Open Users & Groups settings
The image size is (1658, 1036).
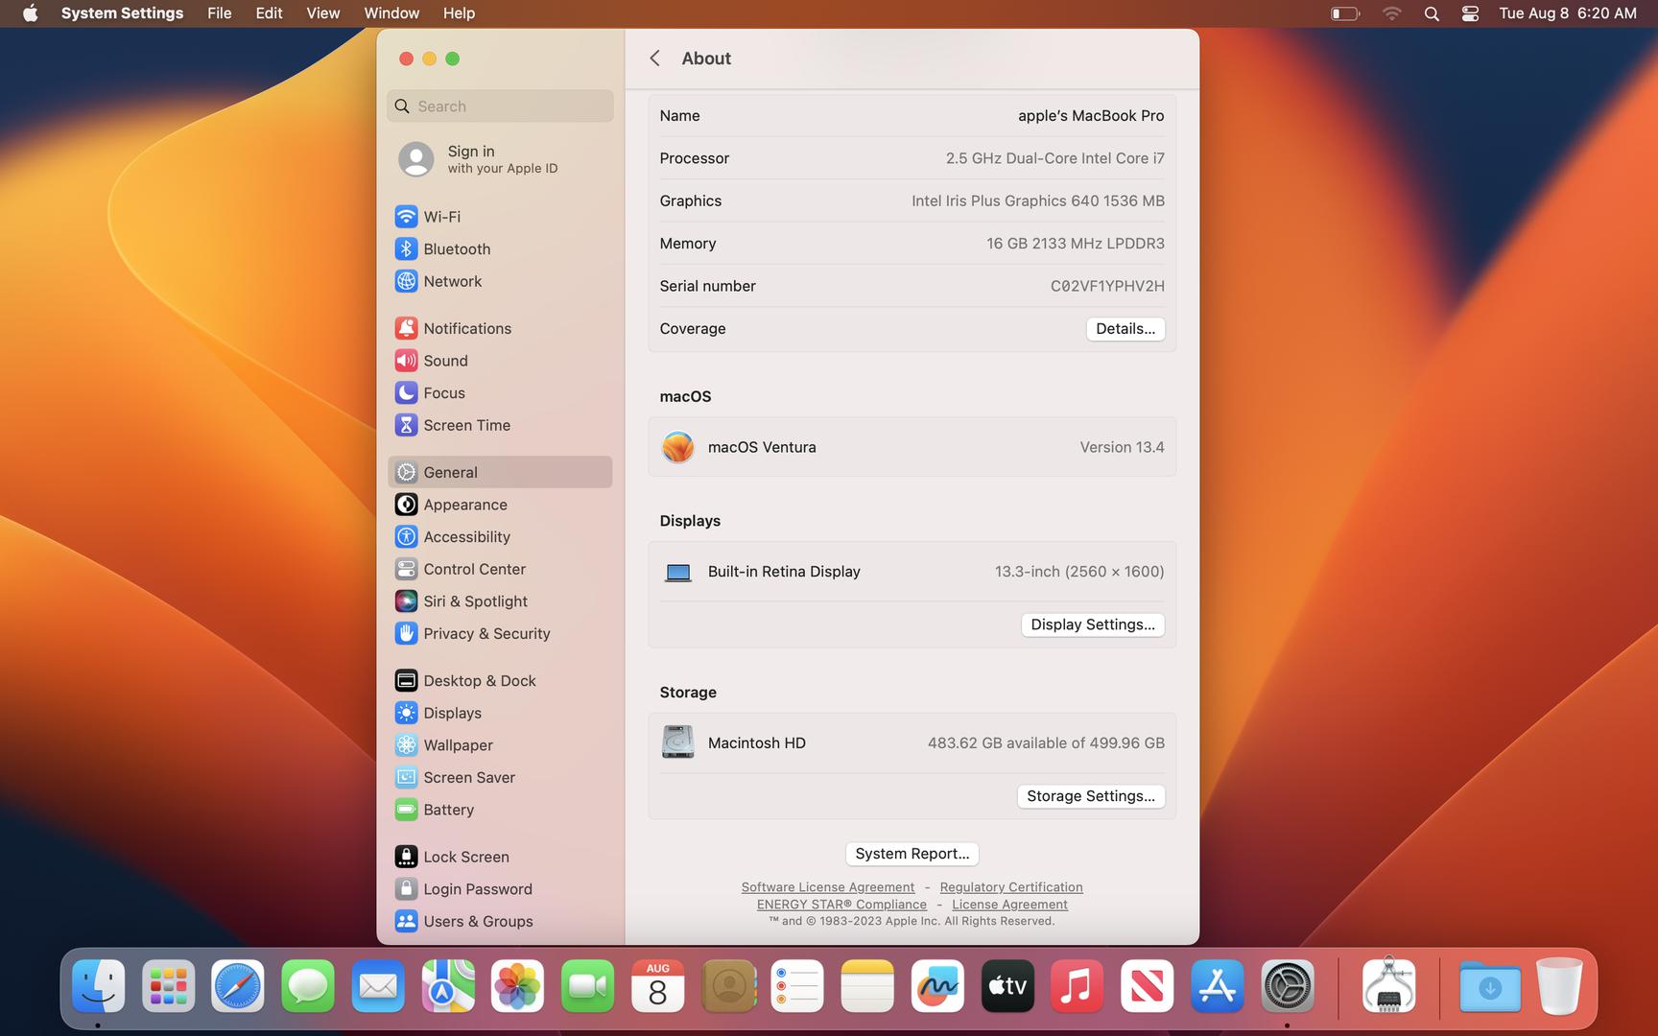[x=499, y=922]
